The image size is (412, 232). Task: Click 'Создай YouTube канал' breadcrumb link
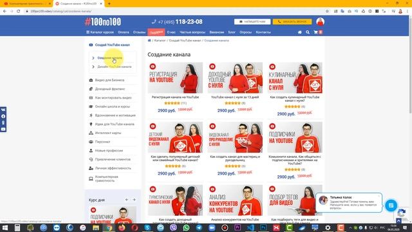[185, 41]
